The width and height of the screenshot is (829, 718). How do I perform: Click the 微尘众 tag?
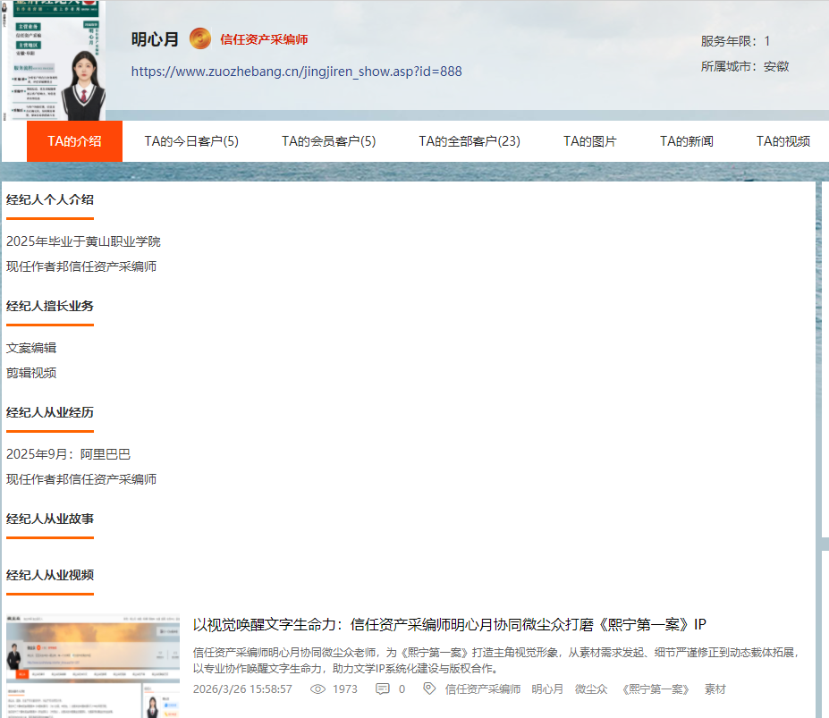(590, 689)
